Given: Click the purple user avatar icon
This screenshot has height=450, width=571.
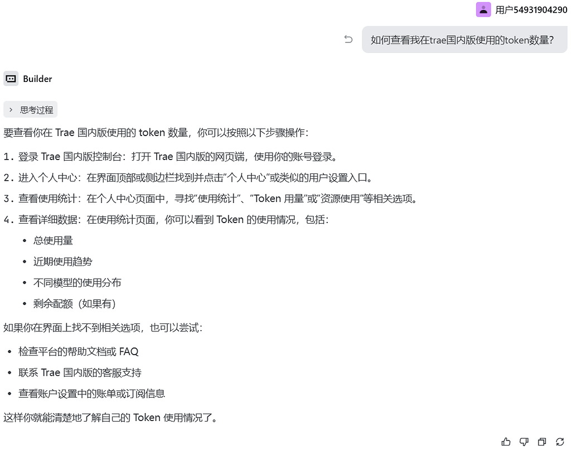Looking at the screenshot, I should click(x=483, y=10).
